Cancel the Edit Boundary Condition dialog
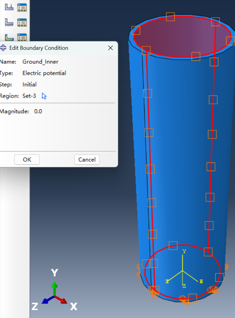Viewport: 235px width, 318px height. [87, 160]
